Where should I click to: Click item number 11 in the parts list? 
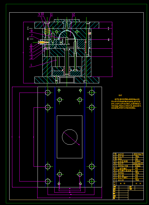tap(115, 157)
